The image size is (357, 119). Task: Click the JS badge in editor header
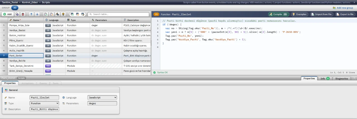pyautogui.click(x=156, y=14)
